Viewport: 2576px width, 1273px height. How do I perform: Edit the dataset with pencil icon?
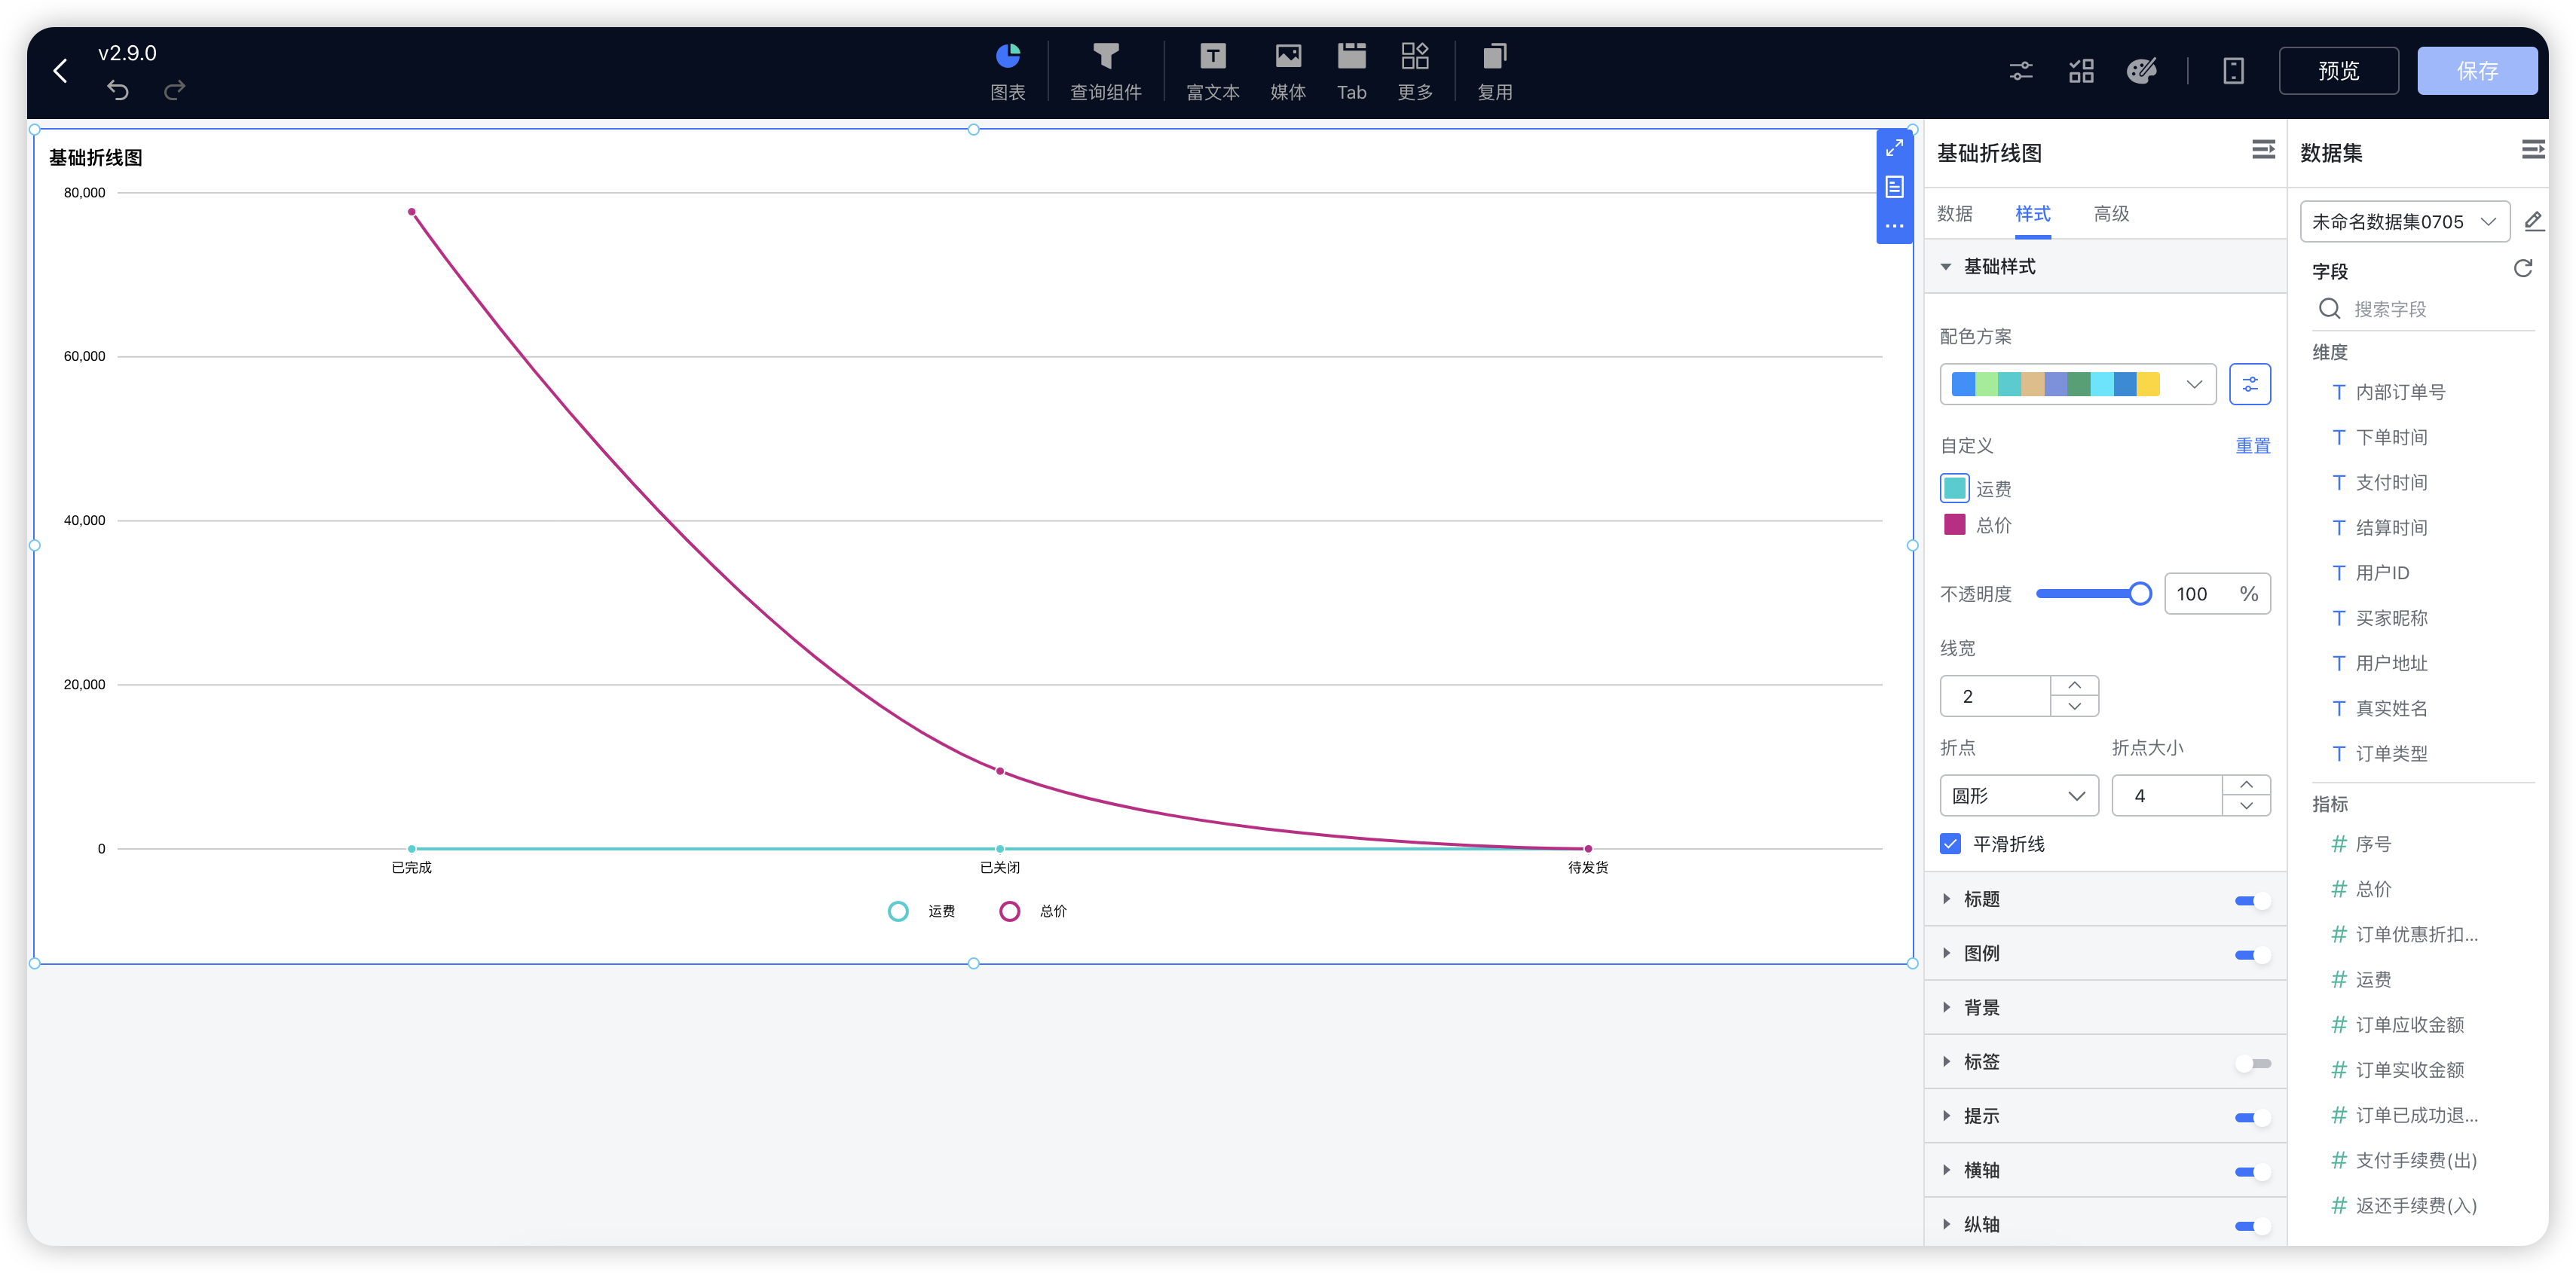pyautogui.click(x=2533, y=221)
